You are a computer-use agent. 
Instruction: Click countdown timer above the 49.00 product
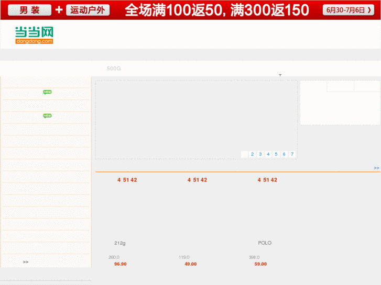[x=197, y=180]
